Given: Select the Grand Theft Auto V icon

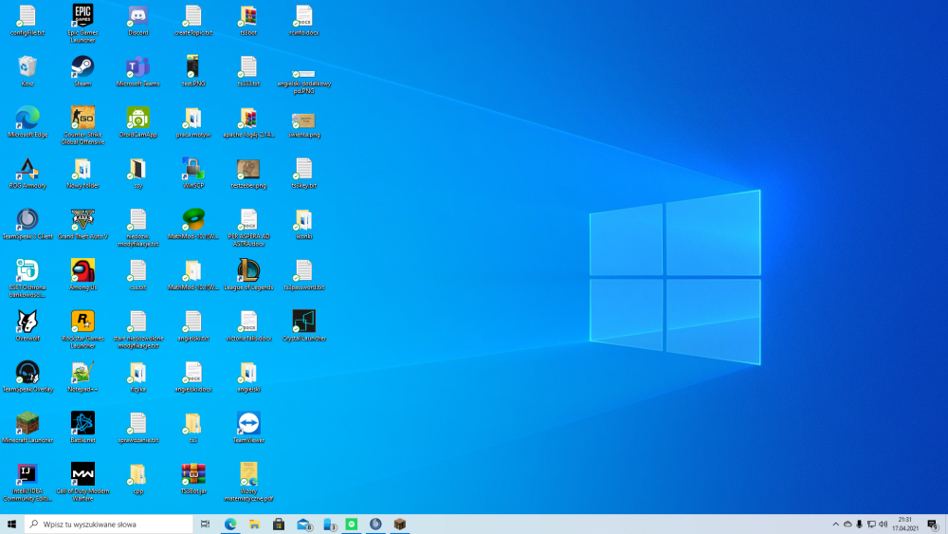Looking at the screenshot, I should (82, 220).
